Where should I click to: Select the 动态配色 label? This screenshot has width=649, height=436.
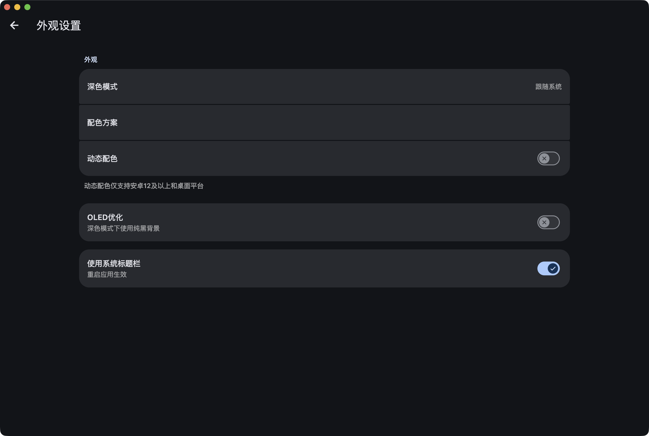[x=102, y=158]
